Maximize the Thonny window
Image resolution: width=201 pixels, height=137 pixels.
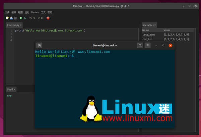[190, 6]
